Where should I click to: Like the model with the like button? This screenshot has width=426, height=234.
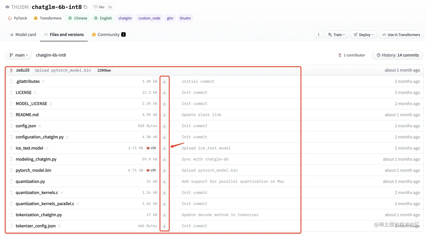coord(99,7)
